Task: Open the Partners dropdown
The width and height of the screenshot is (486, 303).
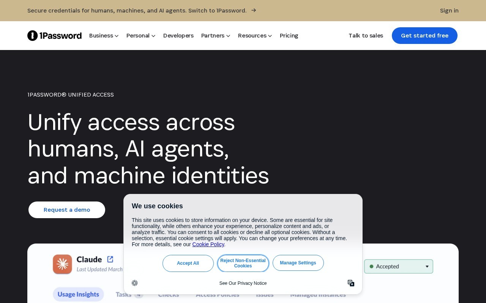Action: 216,36
